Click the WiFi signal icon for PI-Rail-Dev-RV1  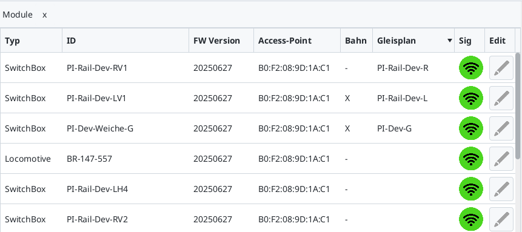tap(470, 68)
